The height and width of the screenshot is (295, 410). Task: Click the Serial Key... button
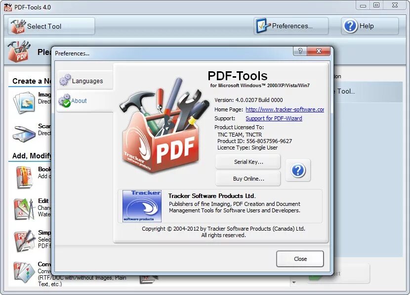coord(248,162)
